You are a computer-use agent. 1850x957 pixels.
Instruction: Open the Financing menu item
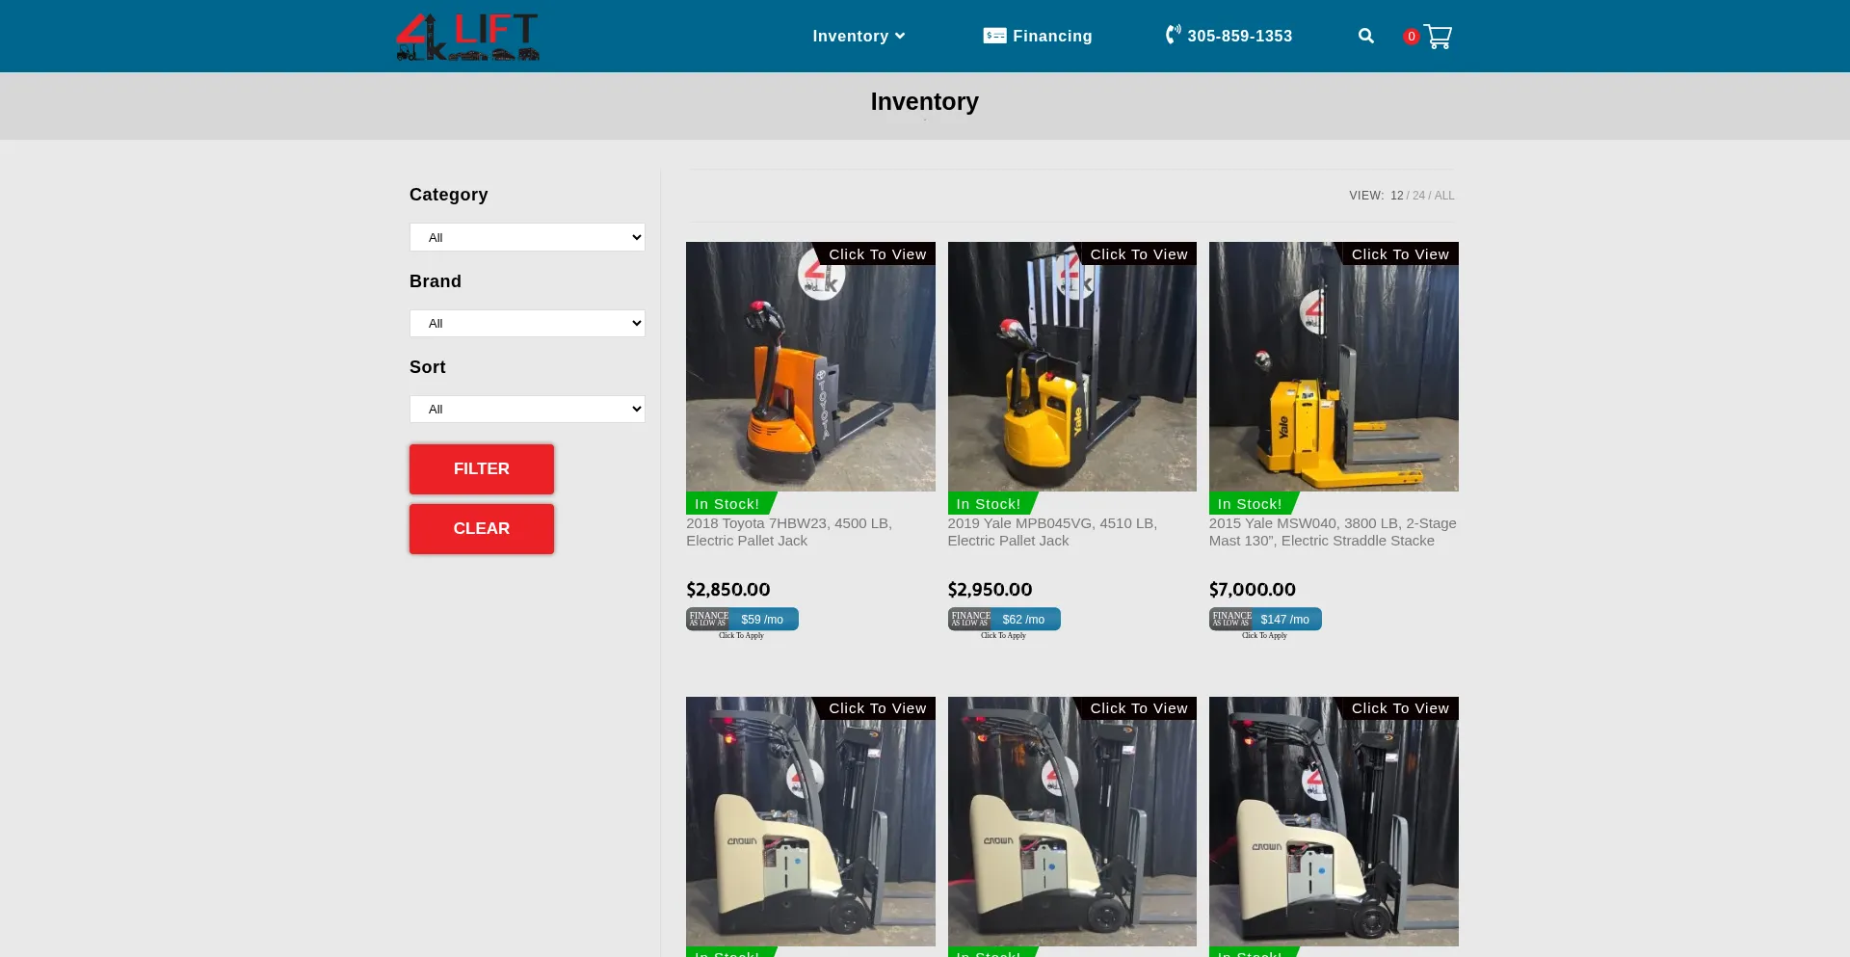1038,36
